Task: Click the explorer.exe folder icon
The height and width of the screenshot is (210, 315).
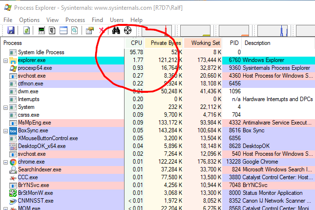Action: tap(13, 61)
